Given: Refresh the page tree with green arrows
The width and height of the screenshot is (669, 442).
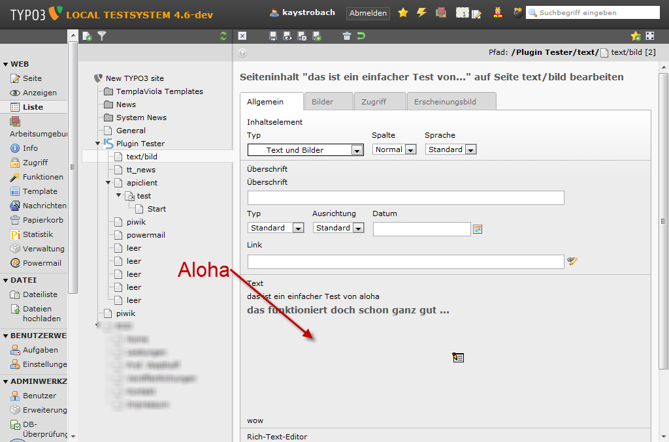Looking at the screenshot, I should click(x=224, y=37).
